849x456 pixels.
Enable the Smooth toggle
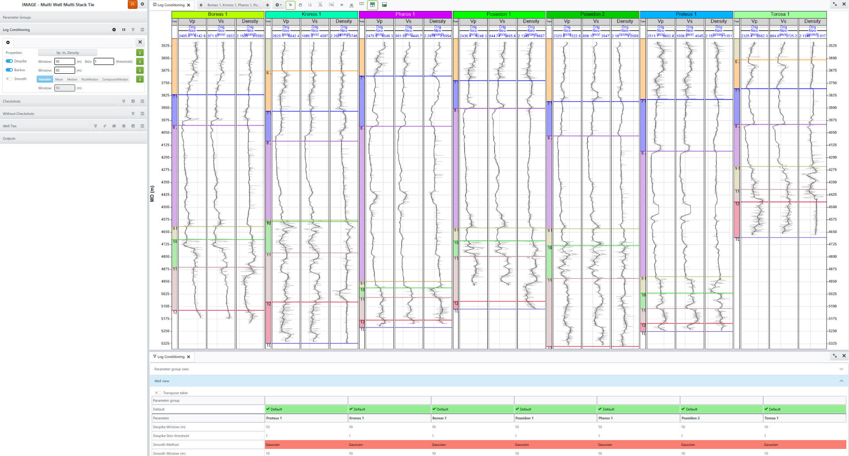9,79
